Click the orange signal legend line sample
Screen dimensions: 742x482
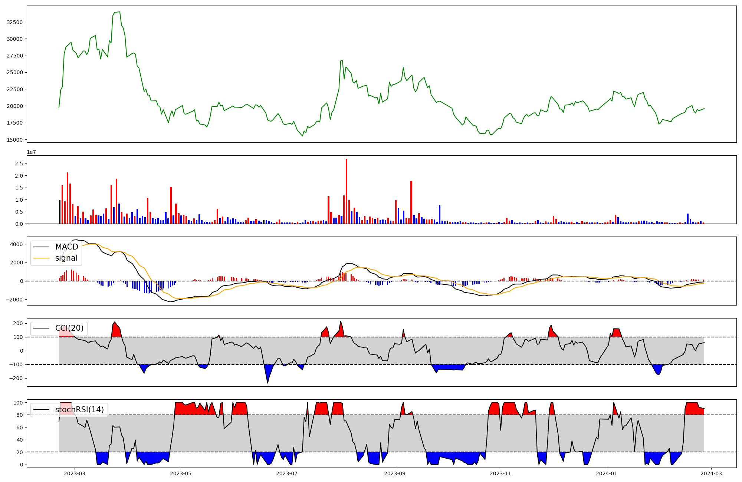[x=41, y=258]
